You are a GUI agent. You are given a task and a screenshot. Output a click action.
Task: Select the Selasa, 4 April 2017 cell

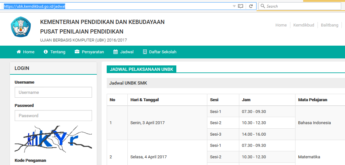(x=167, y=153)
